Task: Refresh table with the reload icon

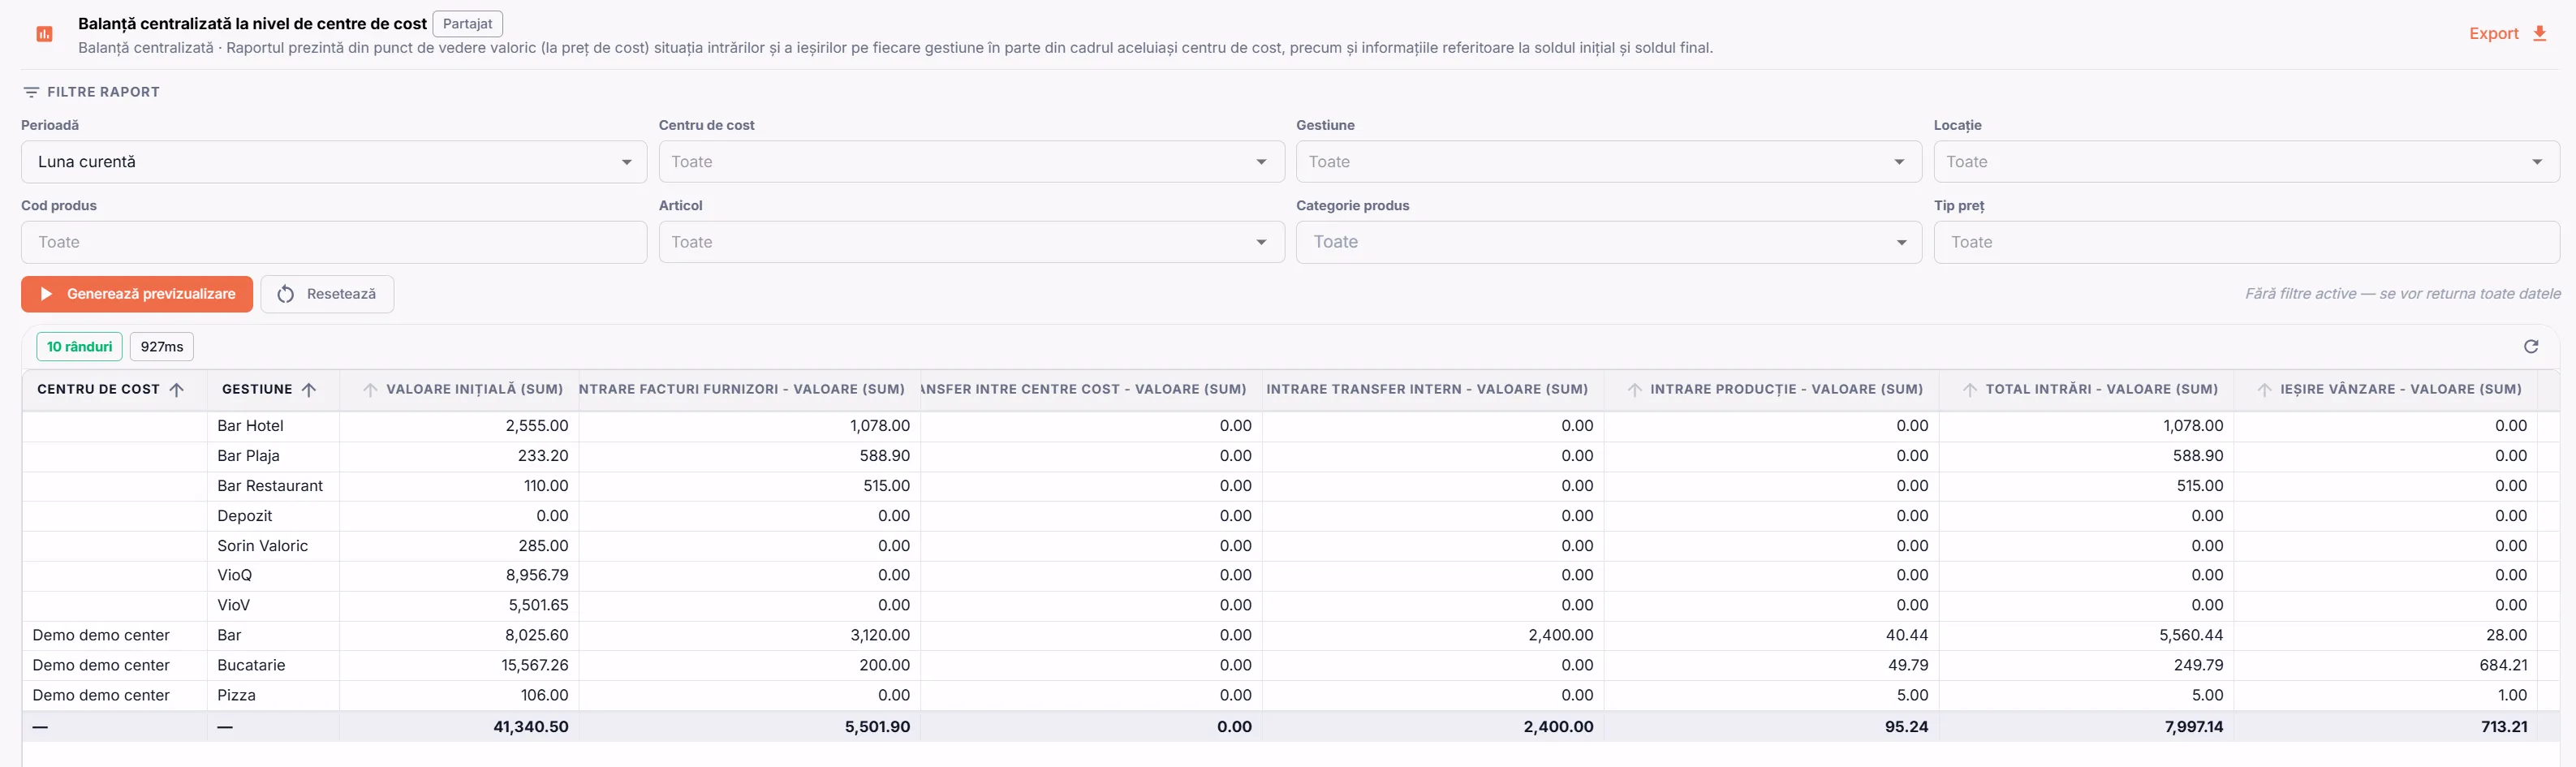Action: [2531, 346]
